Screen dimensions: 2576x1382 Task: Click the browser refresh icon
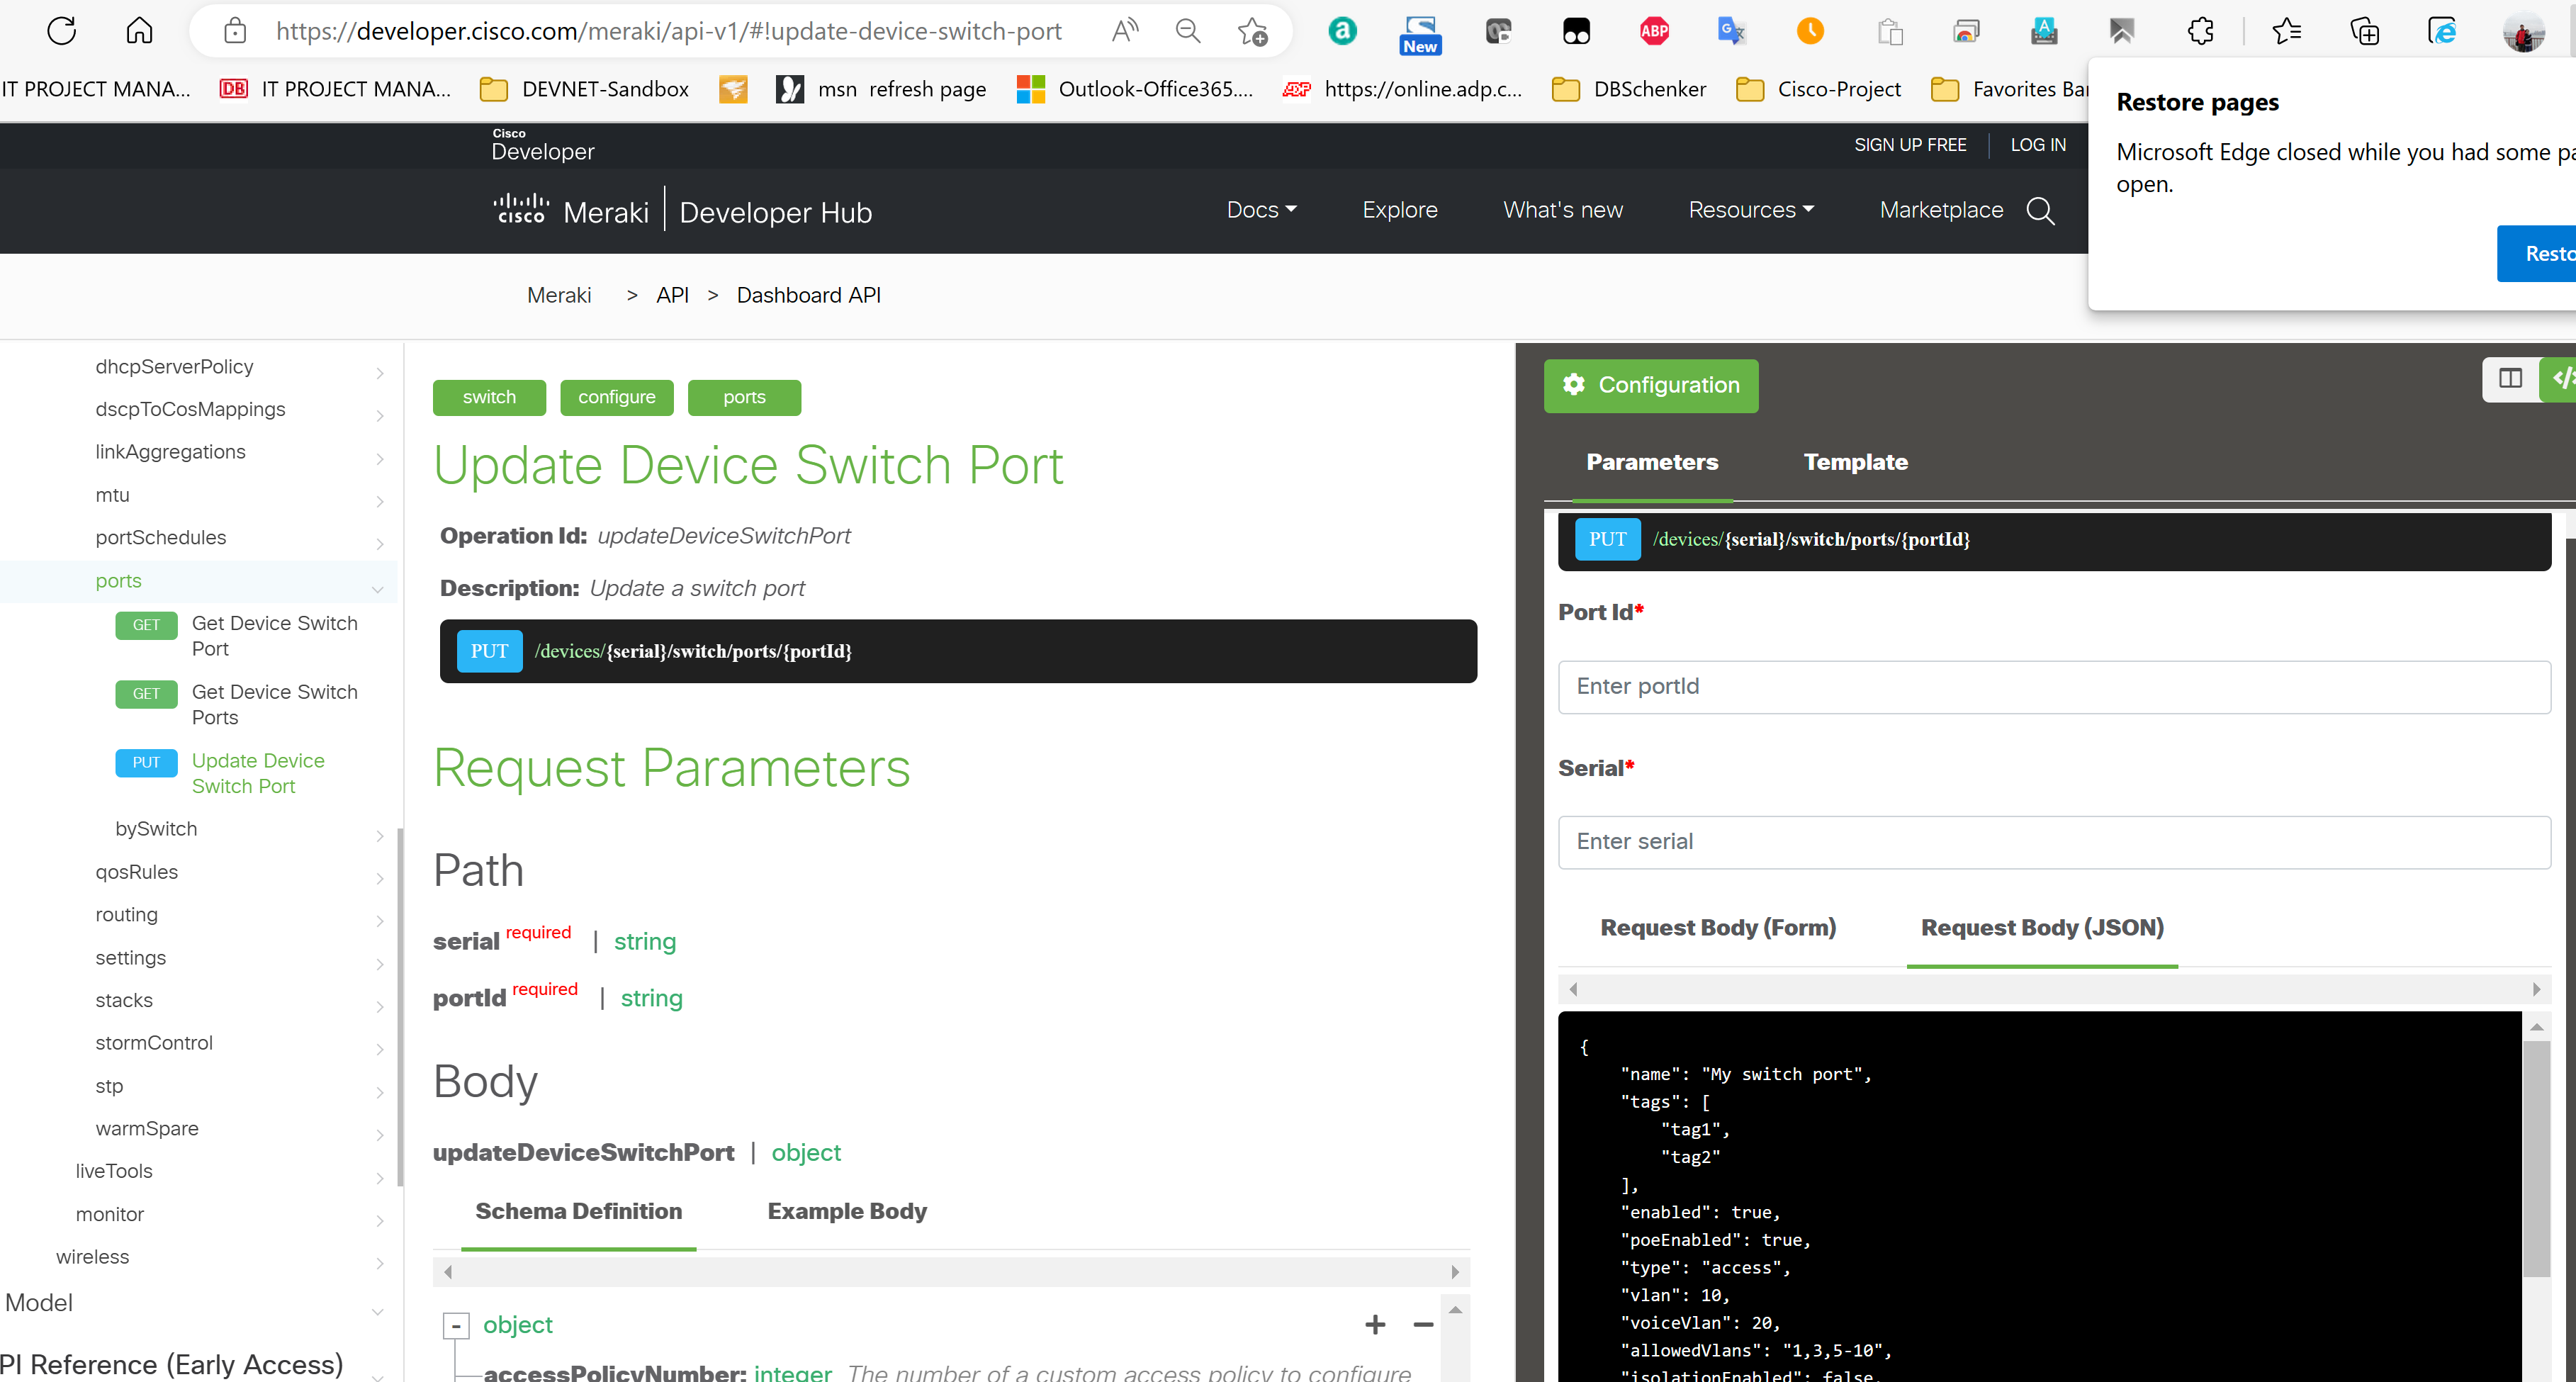tap(62, 31)
